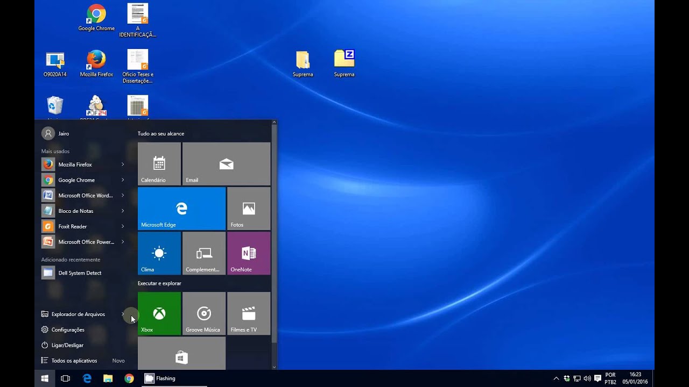Open Dell System Detect recently added app
Viewport: 689px width, 387px height.
(83, 273)
